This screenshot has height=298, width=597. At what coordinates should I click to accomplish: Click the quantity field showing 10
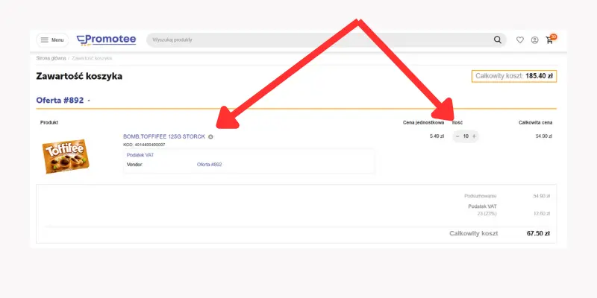466,136
